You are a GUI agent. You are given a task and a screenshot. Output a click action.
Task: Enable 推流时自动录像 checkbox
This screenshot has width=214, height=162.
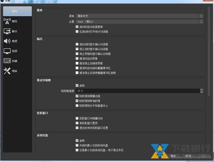click(x=77, y=58)
